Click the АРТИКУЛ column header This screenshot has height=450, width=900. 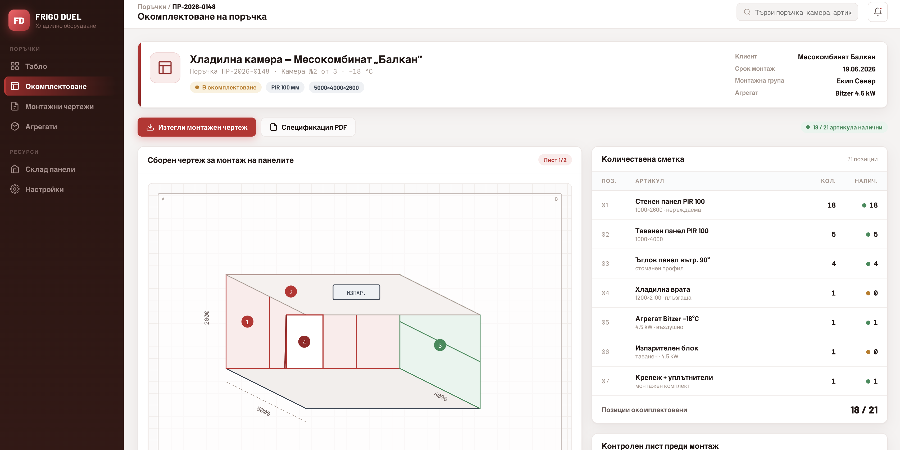coord(649,181)
